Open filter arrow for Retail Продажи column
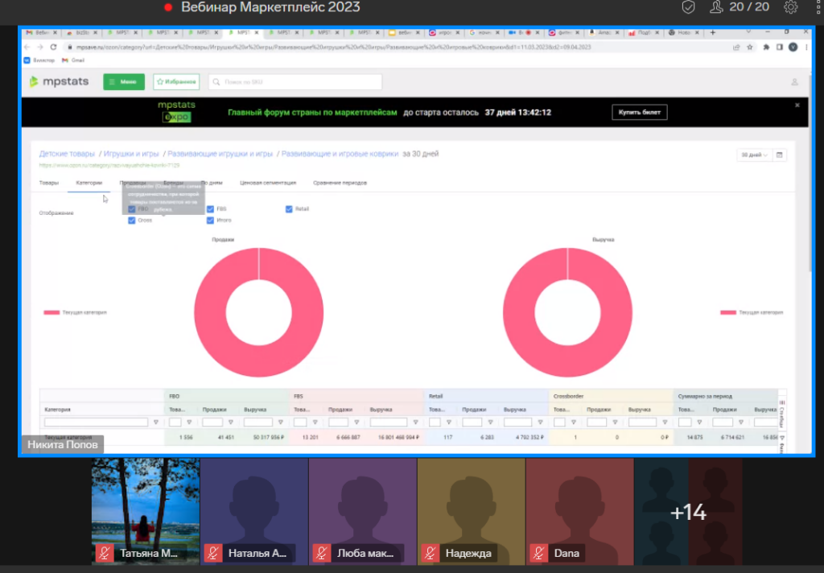The image size is (824, 573). coord(490,423)
